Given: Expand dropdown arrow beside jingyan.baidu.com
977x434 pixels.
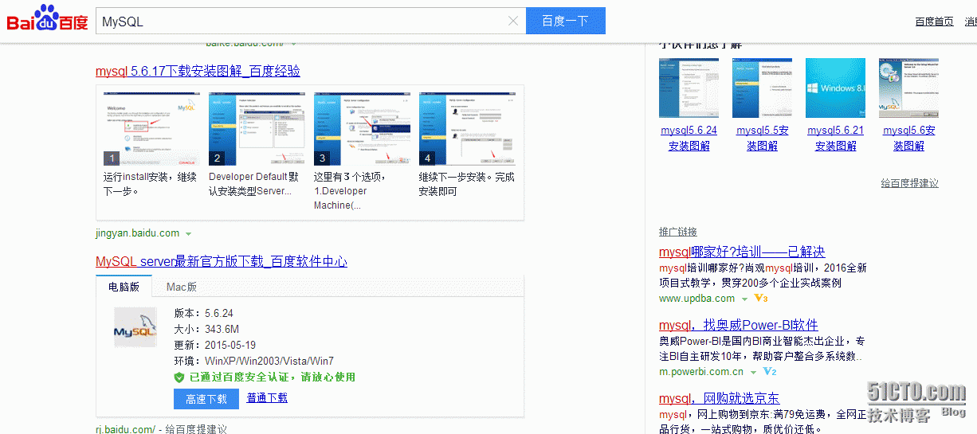Looking at the screenshot, I should point(189,234).
